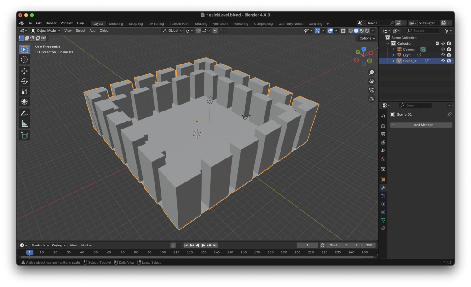Switch to the Sculpting workspace tab
The image size is (471, 287).
[x=135, y=23]
